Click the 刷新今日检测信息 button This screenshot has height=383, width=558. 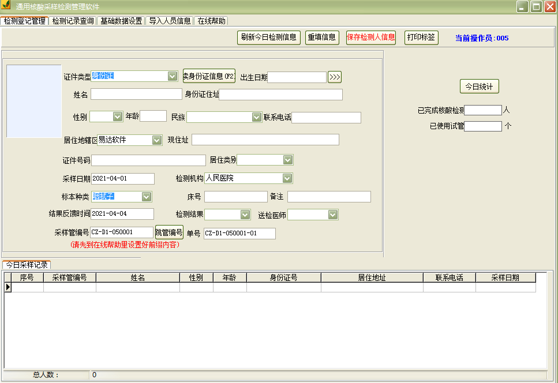[269, 37]
